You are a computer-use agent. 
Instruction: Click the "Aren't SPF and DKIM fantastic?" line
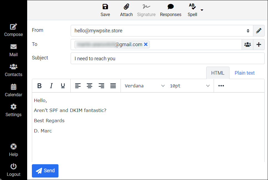point(70,110)
